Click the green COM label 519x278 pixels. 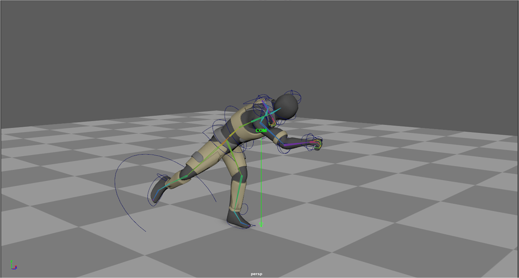261,131
